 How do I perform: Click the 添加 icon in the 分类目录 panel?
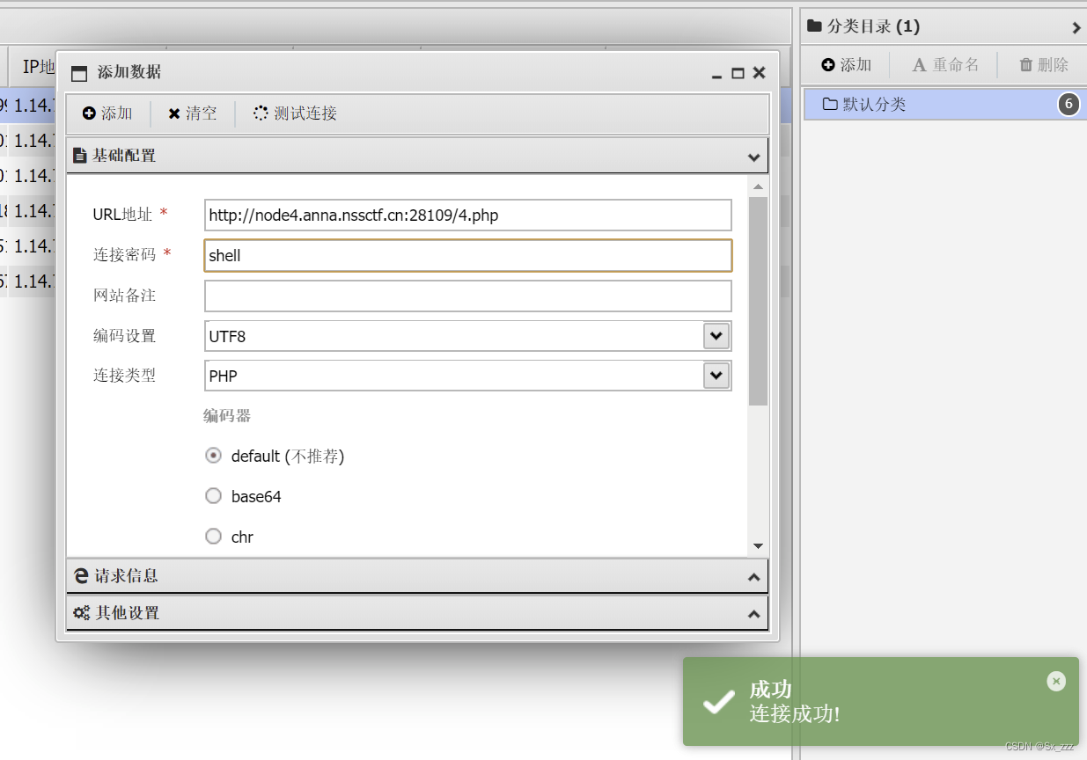(x=827, y=64)
